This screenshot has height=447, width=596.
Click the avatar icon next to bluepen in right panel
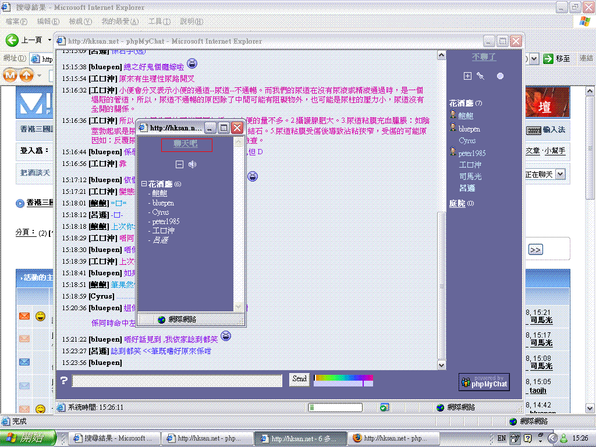[453, 127]
